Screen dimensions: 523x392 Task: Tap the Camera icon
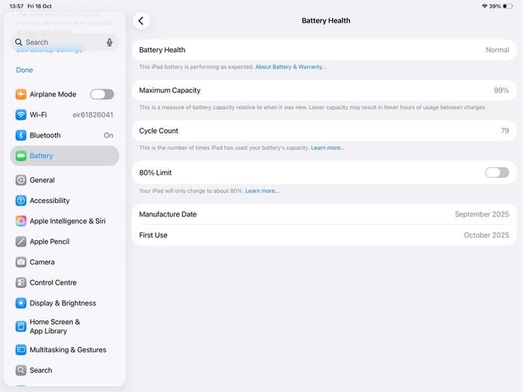(21, 262)
